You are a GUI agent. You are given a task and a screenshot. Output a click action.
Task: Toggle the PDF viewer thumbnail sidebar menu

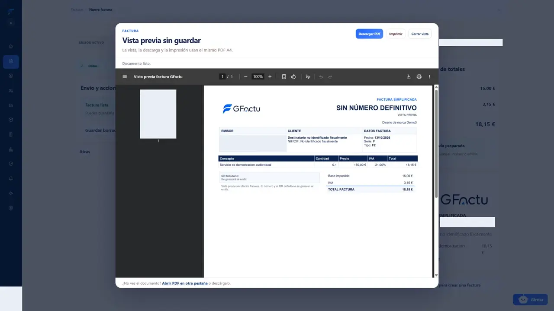[x=125, y=77]
